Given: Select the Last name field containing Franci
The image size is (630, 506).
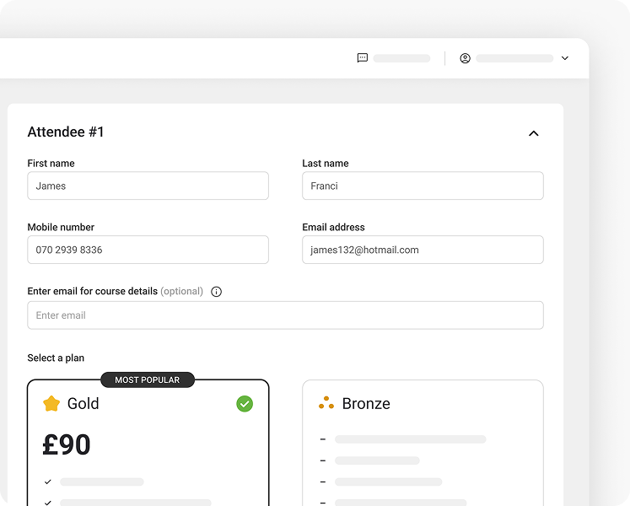Looking at the screenshot, I should pyautogui.click(x=423, y=186).
